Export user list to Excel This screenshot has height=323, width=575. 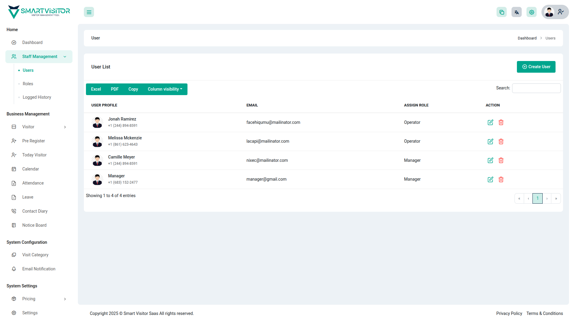[96, 89]
